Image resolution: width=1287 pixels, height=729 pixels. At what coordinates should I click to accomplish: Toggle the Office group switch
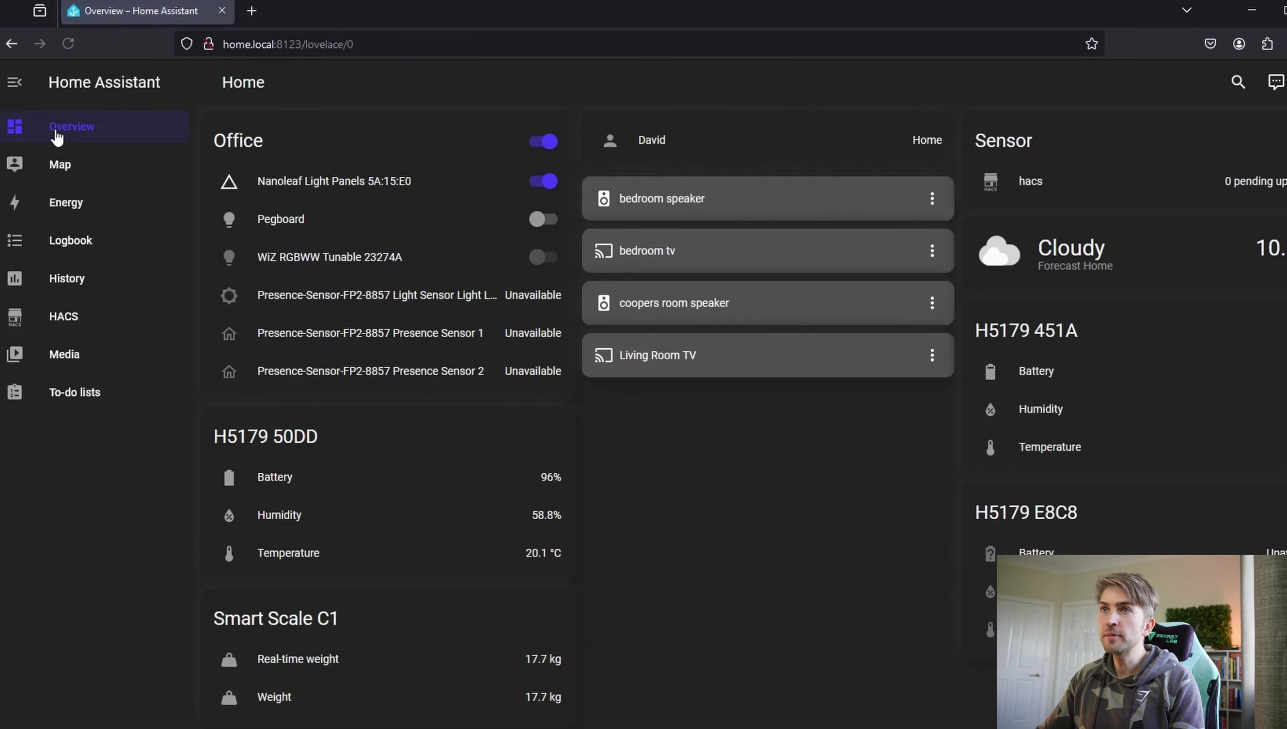point(543,142)
